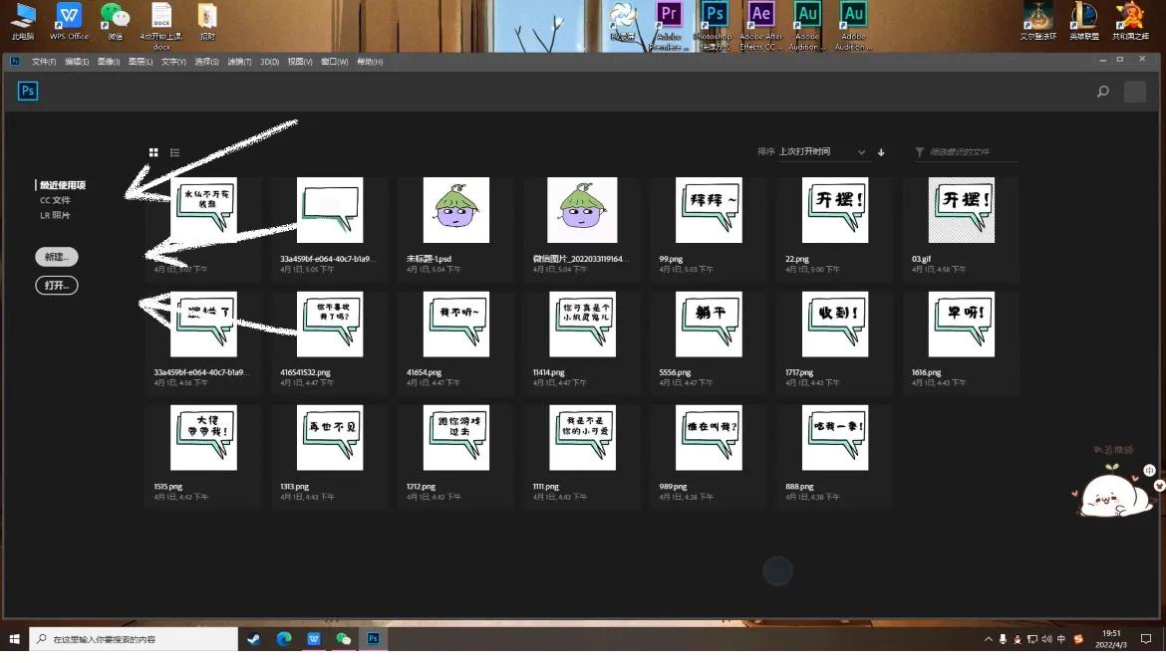Click the 新建... button
This screenshot has width=1166, height=663.
point(57,257)
